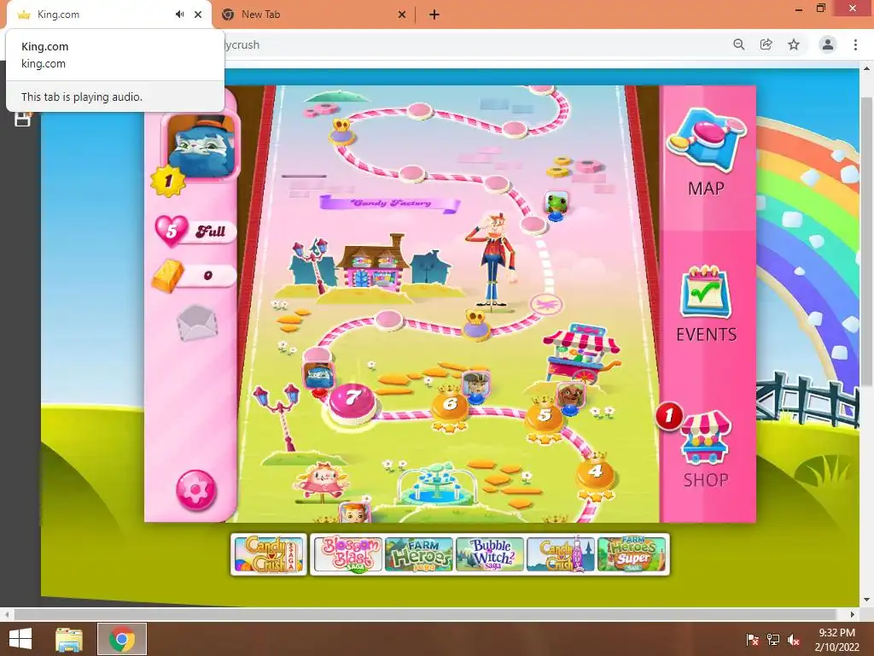This screenshot has width=874, height=656.
Task: Click the Candy Factory episode banner
Action: point(390,203)
